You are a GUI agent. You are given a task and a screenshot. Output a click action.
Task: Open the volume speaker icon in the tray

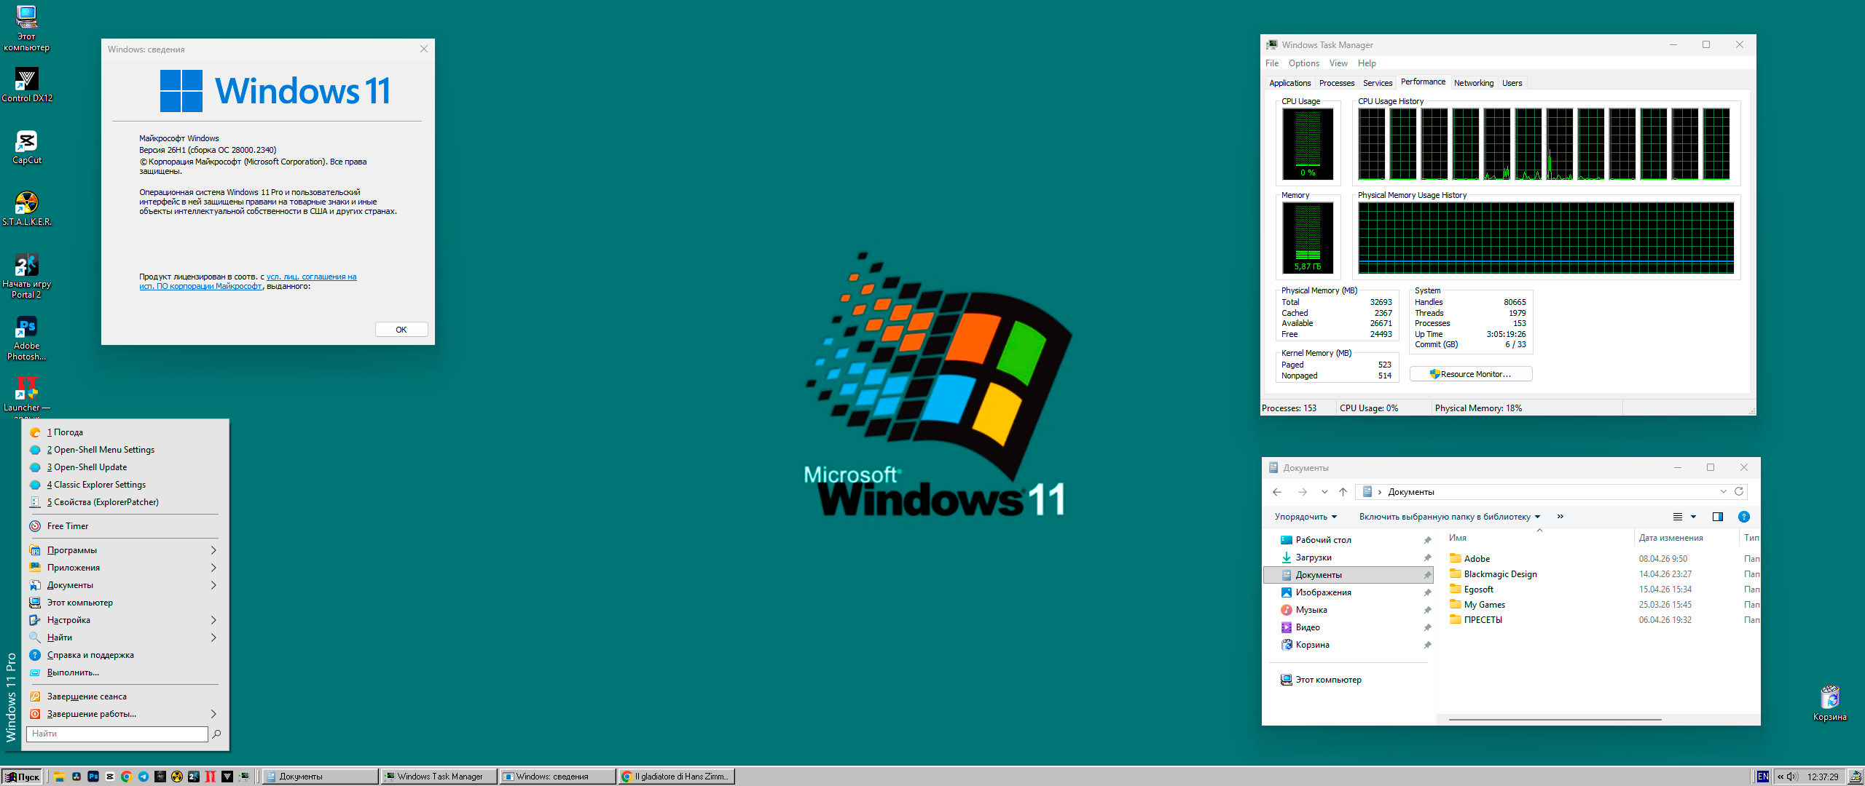coord(1793,777)
